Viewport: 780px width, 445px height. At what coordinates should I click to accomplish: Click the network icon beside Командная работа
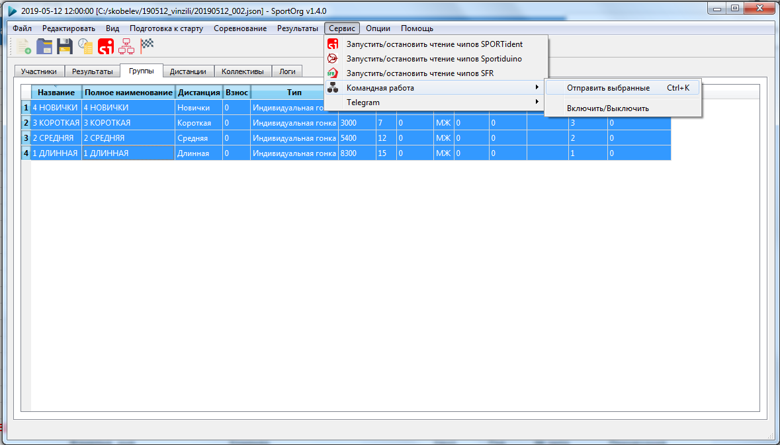333,88
